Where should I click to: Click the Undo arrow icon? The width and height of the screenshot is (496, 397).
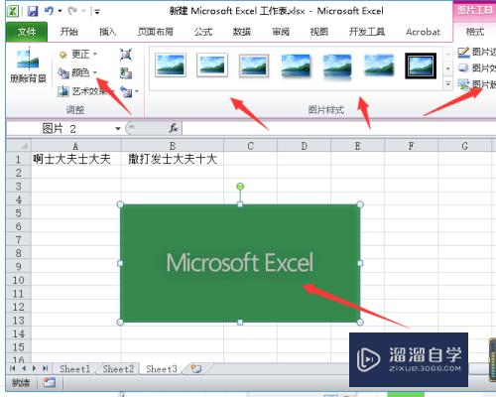point(50,11)
